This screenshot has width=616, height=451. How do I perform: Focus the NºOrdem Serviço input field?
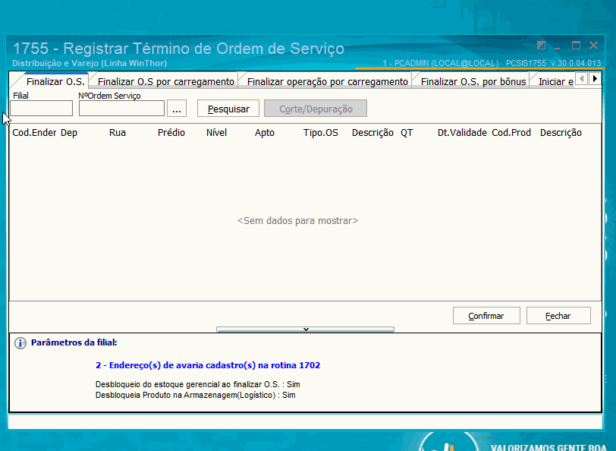tap(121, 108)
